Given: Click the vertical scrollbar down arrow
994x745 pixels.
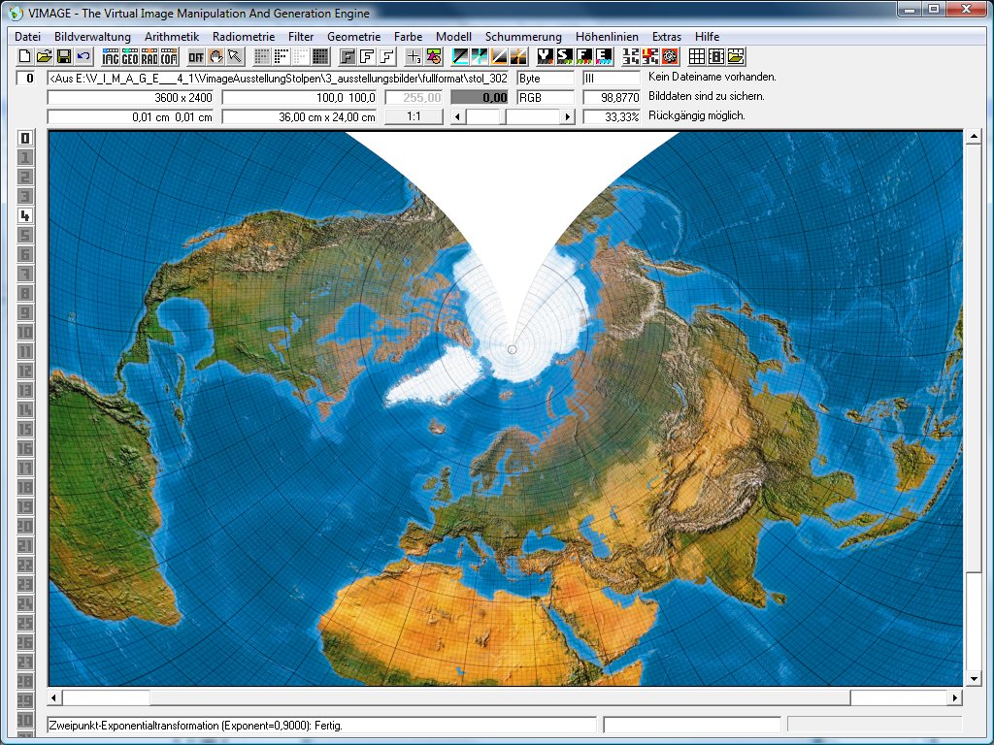Looking at the screenshot, I should pos(974,678).
